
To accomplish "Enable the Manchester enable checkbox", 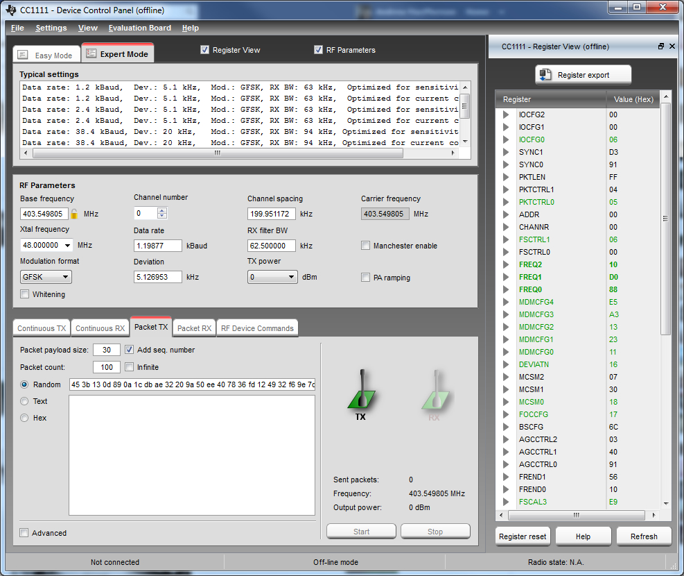I will coord(365,246).
